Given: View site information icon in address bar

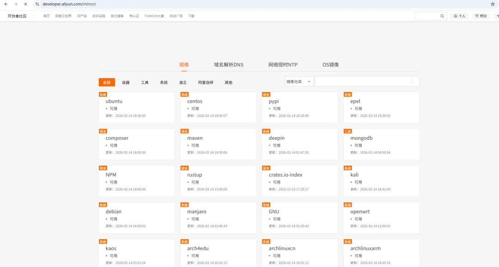Looking at the screenshot, I should (37, 4).
